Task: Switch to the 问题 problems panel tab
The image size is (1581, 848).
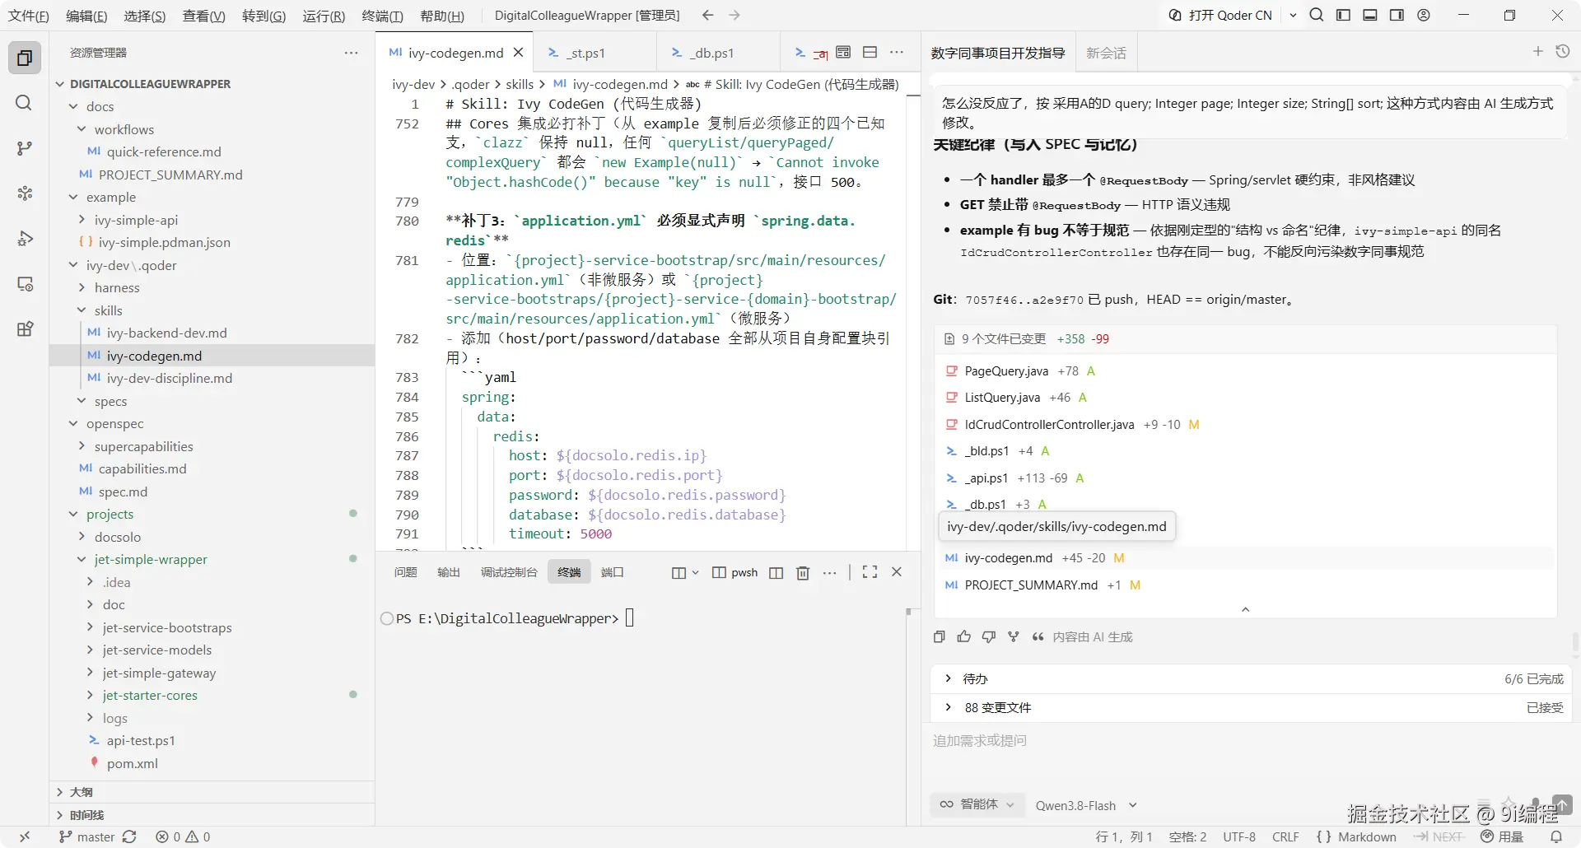Action: pos(405,572)
